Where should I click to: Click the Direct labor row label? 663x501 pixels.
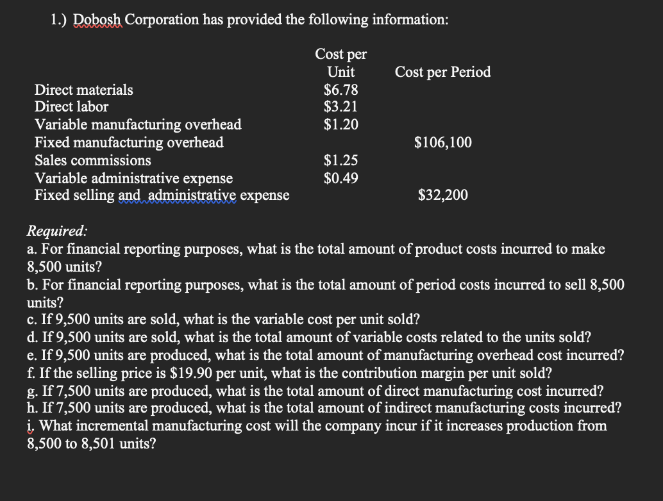[x=71, y=106]
